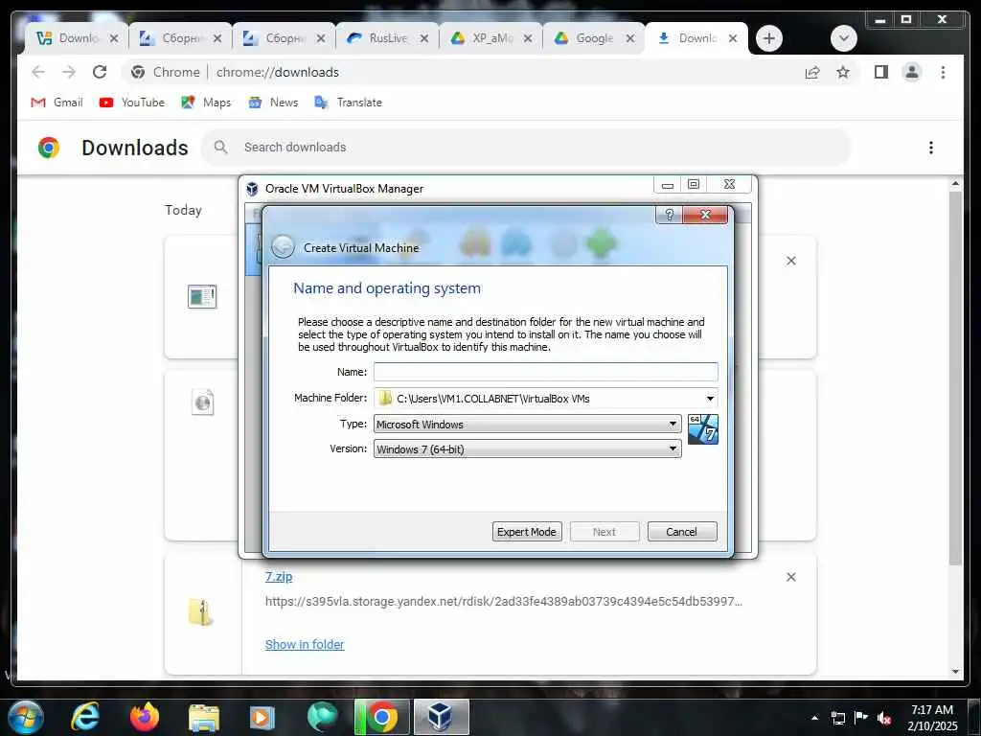Open the YouTube bookmark

pyautogui.click(x=132, y=102)
